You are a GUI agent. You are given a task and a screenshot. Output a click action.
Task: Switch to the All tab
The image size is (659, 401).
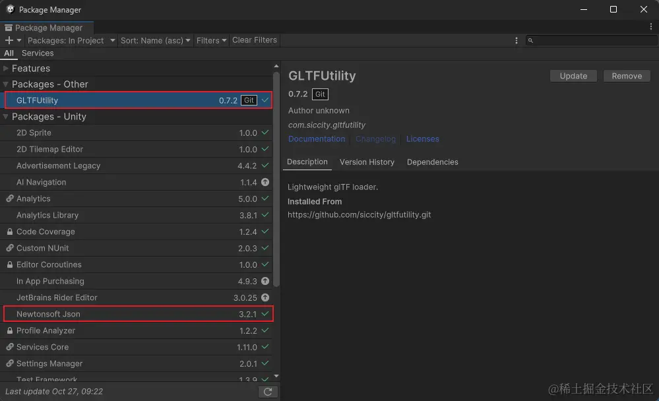click(x=9, y=53)
